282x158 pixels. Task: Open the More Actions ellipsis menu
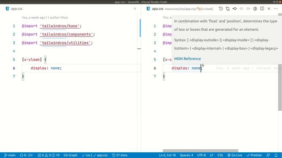pos(276,9)
